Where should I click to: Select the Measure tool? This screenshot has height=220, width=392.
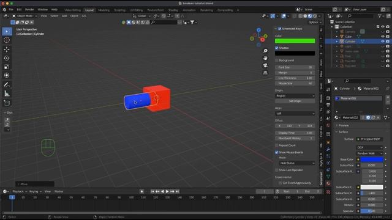click(x=7, y=94)
